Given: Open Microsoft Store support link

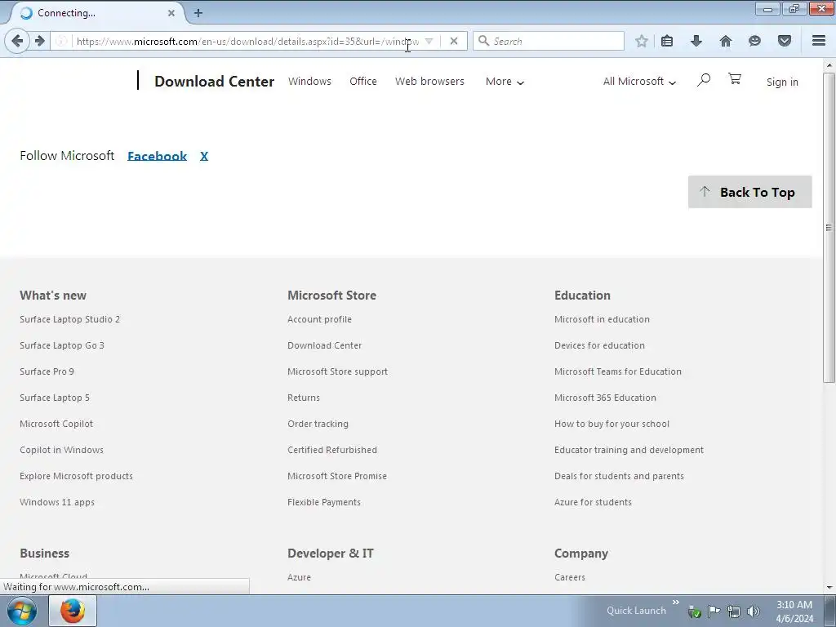Looking at the screenshot, I should [337, 371].
